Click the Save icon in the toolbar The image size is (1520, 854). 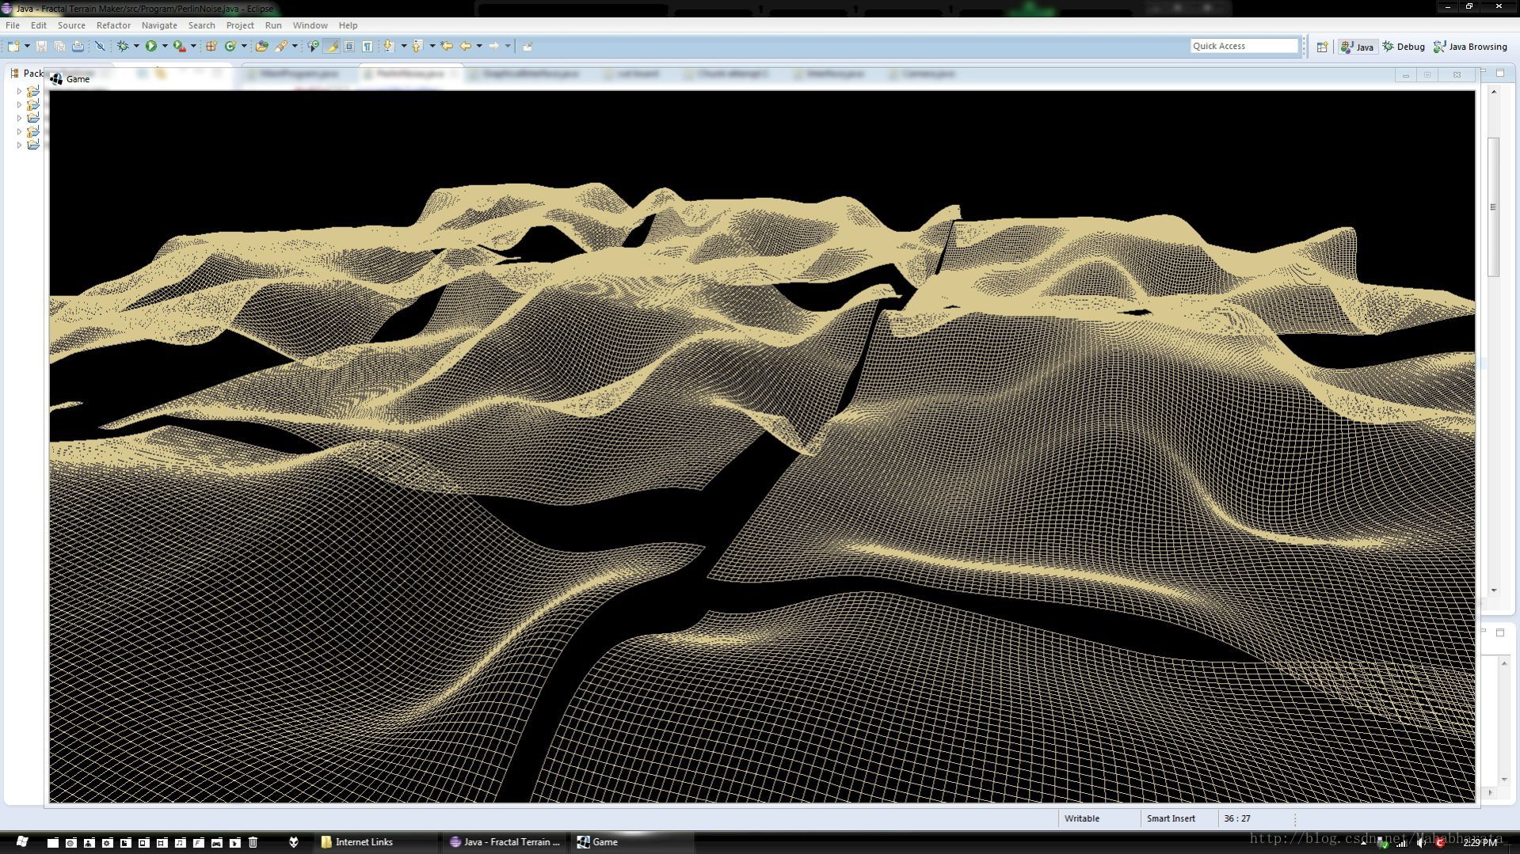41,47
